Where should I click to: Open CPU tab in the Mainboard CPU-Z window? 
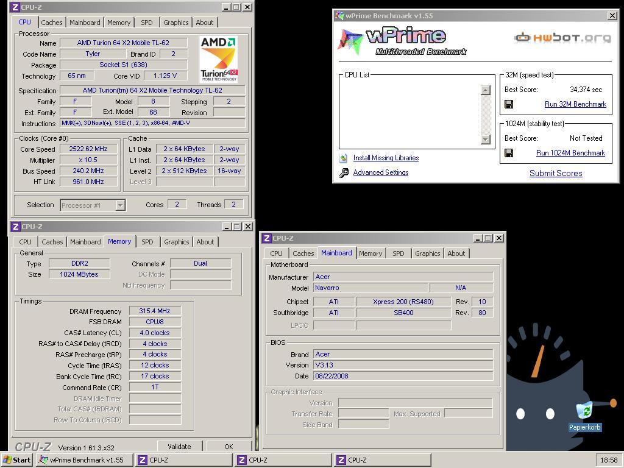tap(276, 253)
